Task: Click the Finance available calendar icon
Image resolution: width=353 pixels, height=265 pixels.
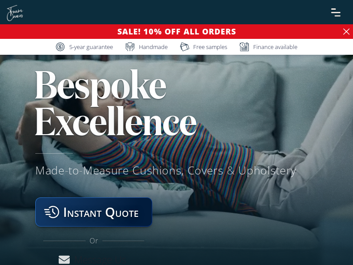Action: tap(244, 47)
